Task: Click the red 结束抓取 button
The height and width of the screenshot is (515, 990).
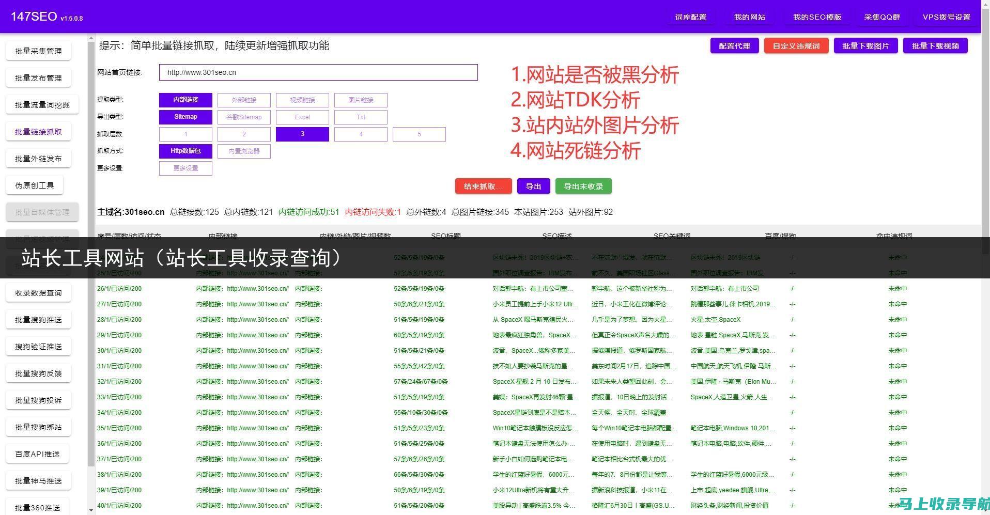Action: (x=483, y=186)
